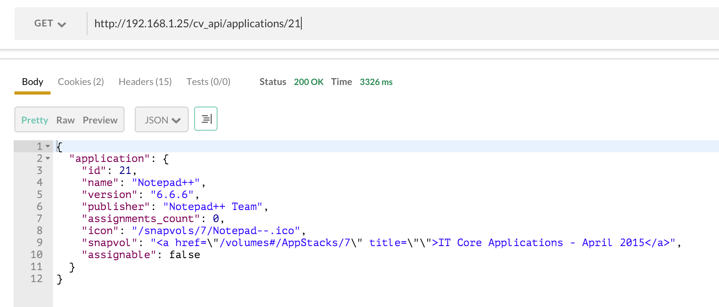The height and width of the screenshot is (307, 719).
Task: Open the JSON format dropdown
Action: click(x=162, y=120)
